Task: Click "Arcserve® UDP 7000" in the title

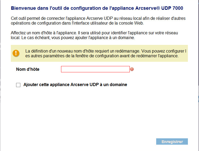Action: point(159,8)
